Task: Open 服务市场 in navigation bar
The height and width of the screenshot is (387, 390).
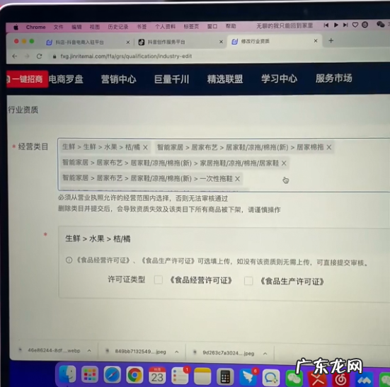Action: coord(334,78)
